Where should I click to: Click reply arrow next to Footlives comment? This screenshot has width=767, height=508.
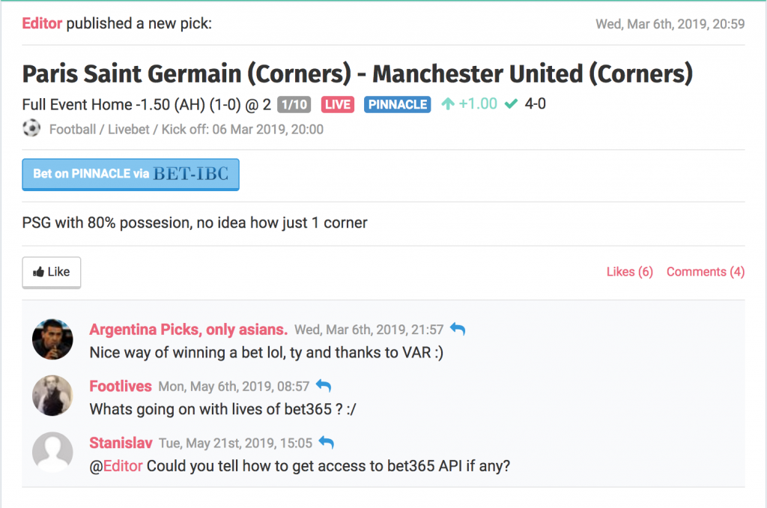[x=324, y=386]
